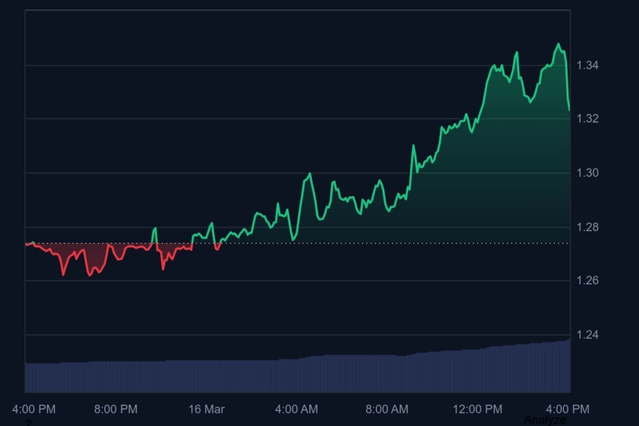The height and width of the screenshot is (426, 639).
Task: Click the 8:00 PM time axis label
Action: [x=116, y=410]
